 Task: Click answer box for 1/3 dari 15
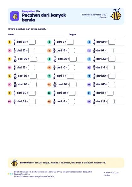coord(111,102)
